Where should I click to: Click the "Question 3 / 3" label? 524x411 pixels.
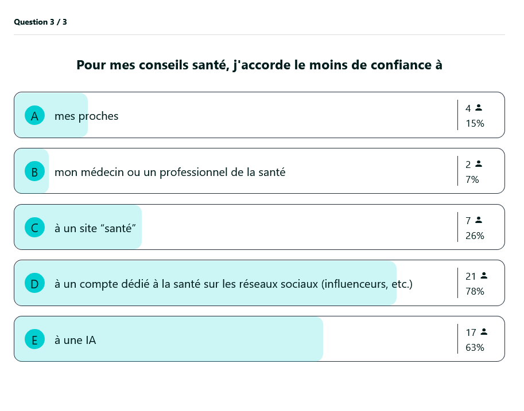(40, 22)
